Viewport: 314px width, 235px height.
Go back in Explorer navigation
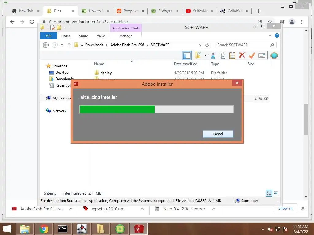pos(46,45)
